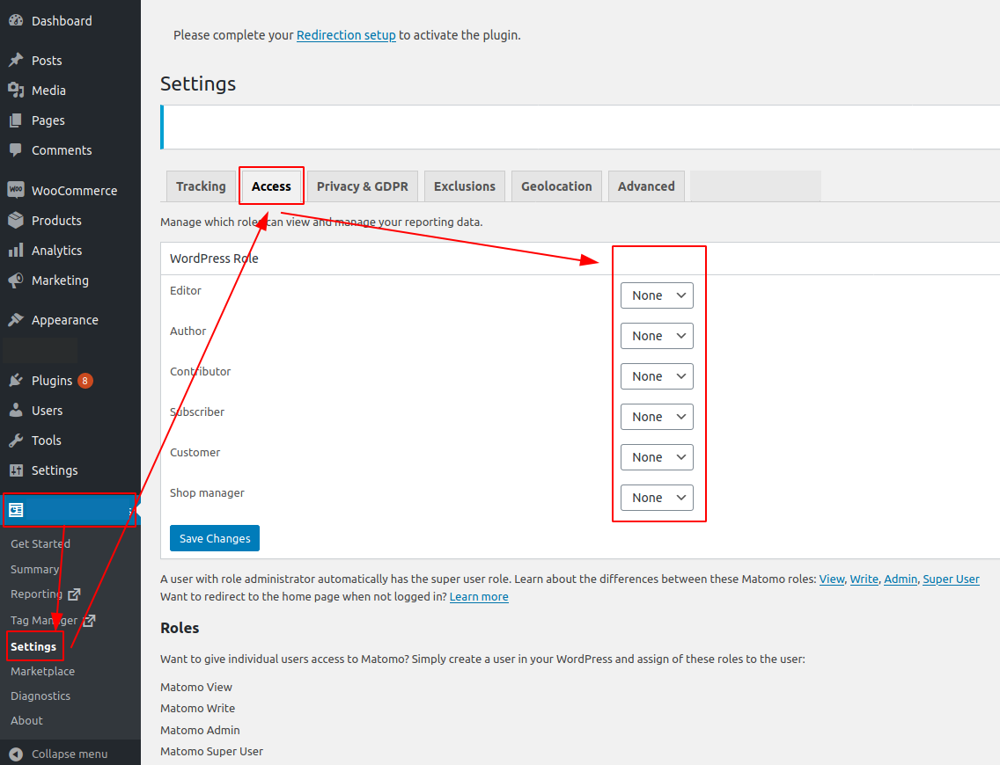Open the Matomo Marketplace submenu entry
The height and width of the screenshot is (765, 1000).
click(41, 671)
